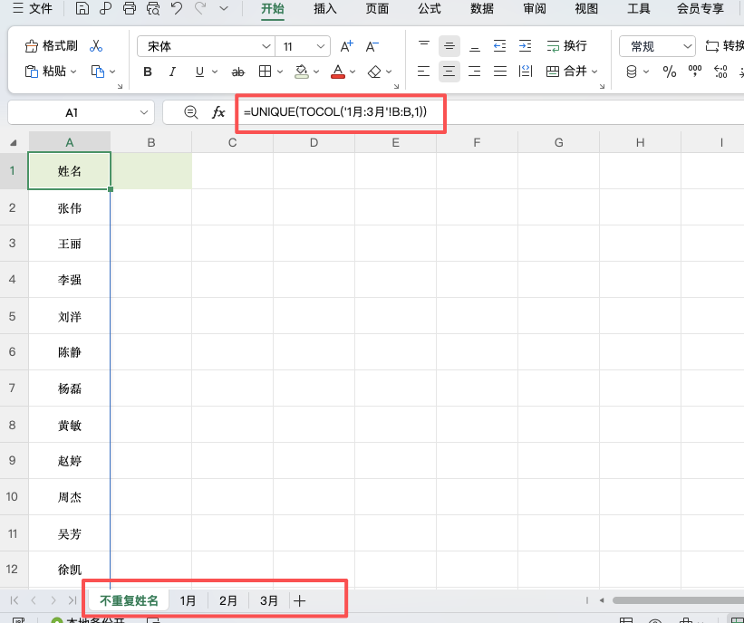Screen dimensions: 744x623
Task: Select the 1月 sheet tab
Action: 188,600
